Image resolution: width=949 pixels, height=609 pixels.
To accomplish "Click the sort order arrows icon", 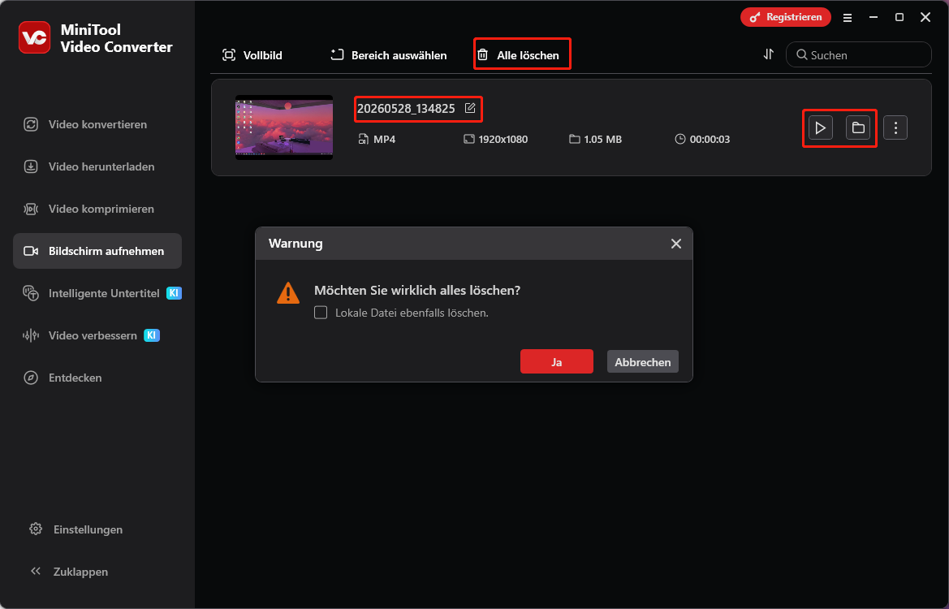I will pos(768,54).
